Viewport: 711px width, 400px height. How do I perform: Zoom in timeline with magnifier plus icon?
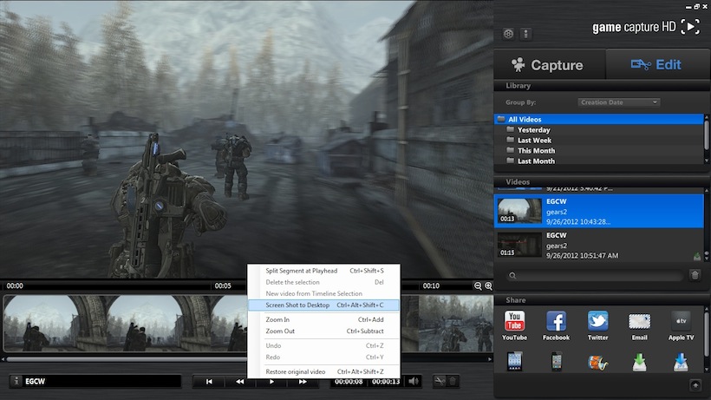pyautogui.click(x=488, y=285)
